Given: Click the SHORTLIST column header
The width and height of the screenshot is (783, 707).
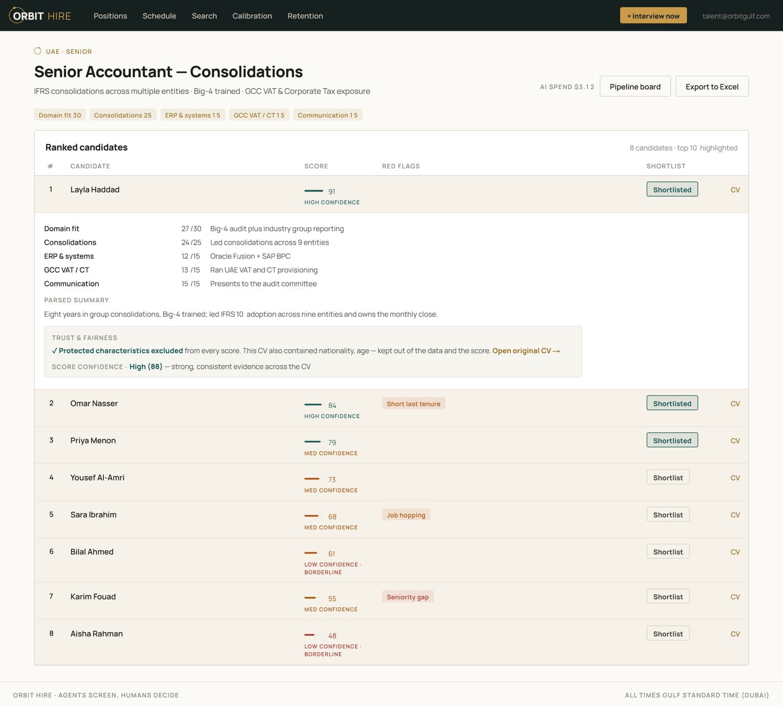Looking at the screenshot, I should point(666,166).
